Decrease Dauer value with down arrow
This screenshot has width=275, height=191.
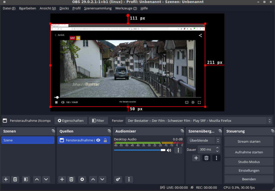(217, 151)
